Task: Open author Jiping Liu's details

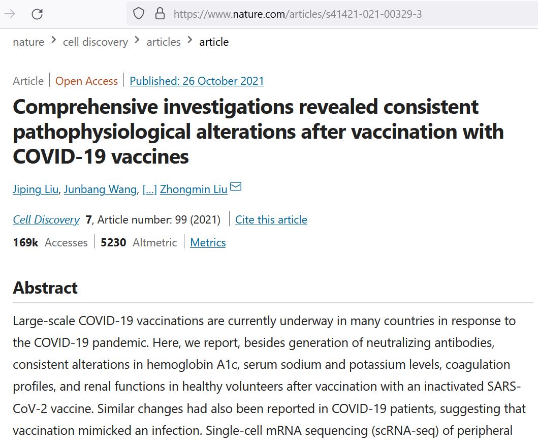Action: click(36, 189)
